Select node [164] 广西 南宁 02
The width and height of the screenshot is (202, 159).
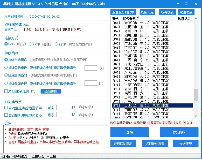(152, 60)
